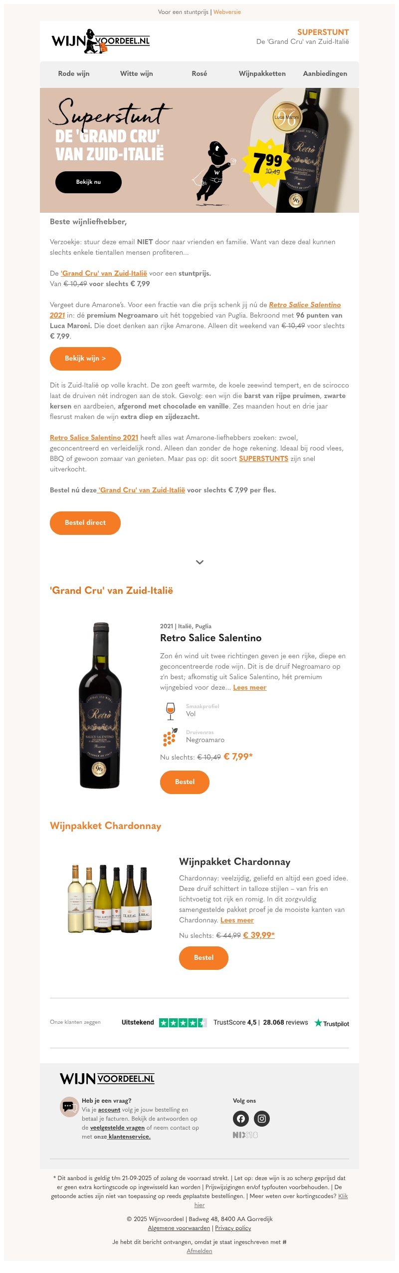The image size is (399, 1273).
Task: Click the Chardonnay wine package image
Action: tap(110, 899)
